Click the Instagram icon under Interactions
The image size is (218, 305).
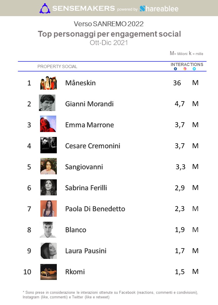(x=185, y=69)
